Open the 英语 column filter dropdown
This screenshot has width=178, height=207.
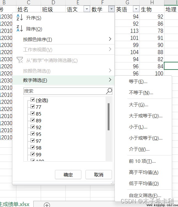tap(136, 9)
